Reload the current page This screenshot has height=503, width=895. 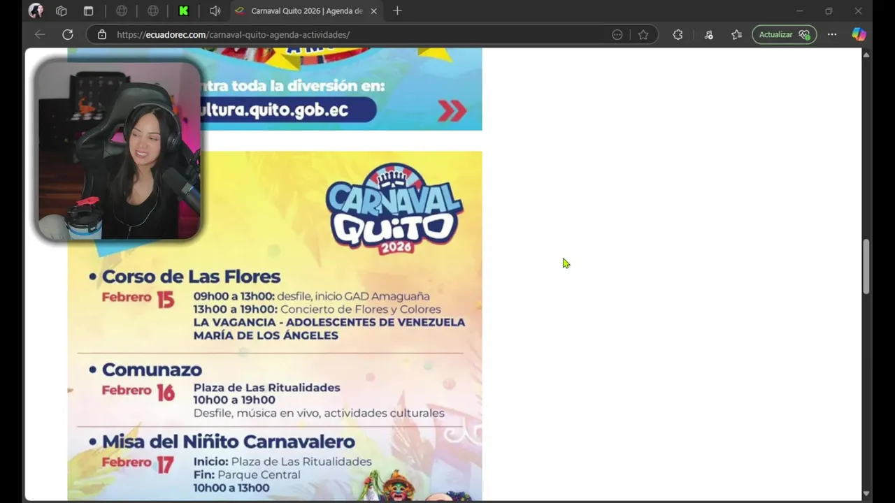pos(68,34)
